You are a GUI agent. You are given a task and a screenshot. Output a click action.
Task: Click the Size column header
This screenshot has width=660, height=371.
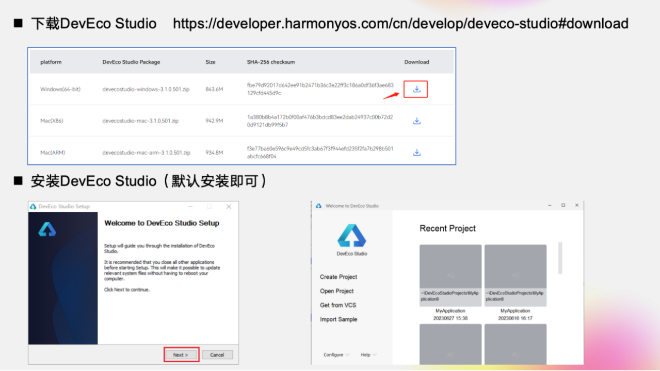(211, 62)
